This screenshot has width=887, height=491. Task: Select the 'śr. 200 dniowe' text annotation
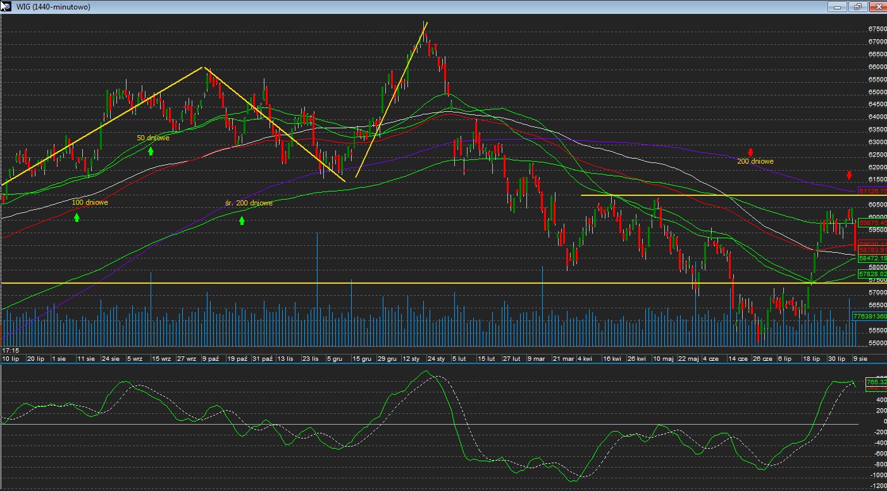pos(249,203)
